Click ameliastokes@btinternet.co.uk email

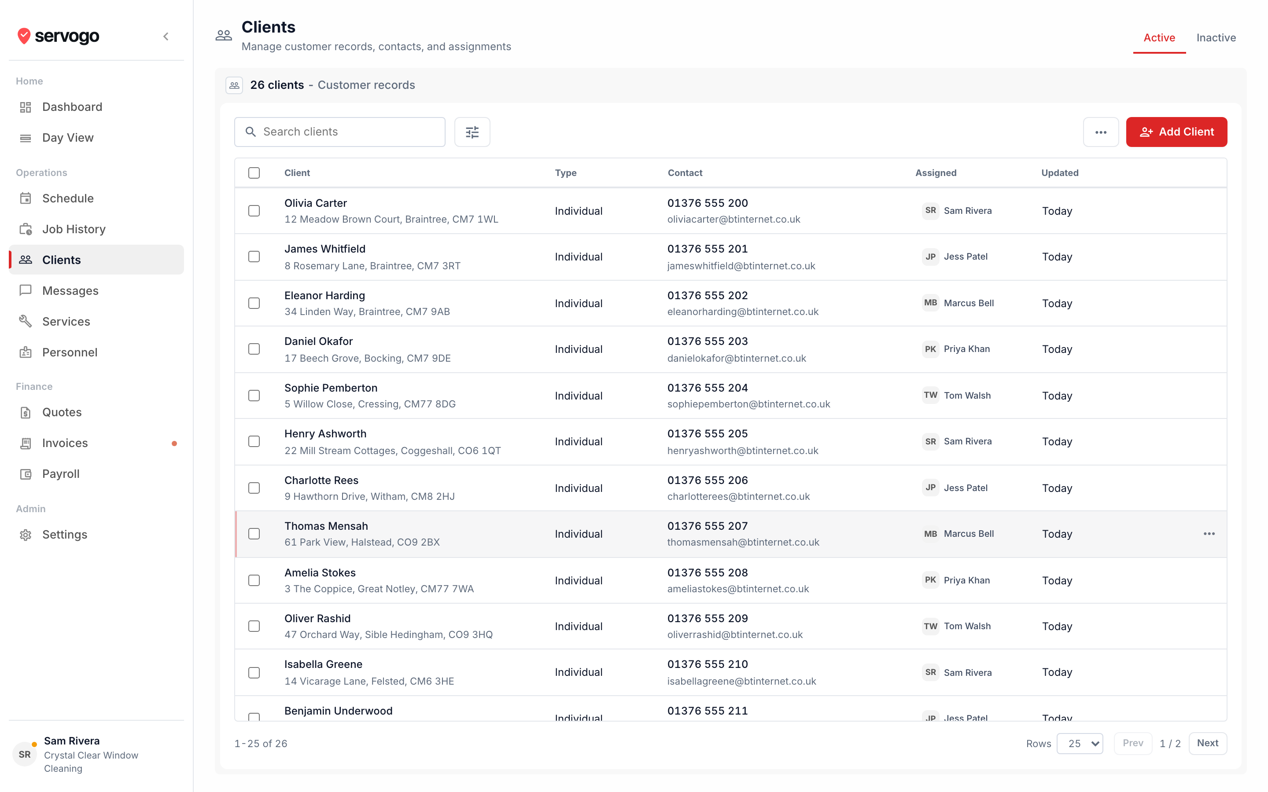(738, 589)
